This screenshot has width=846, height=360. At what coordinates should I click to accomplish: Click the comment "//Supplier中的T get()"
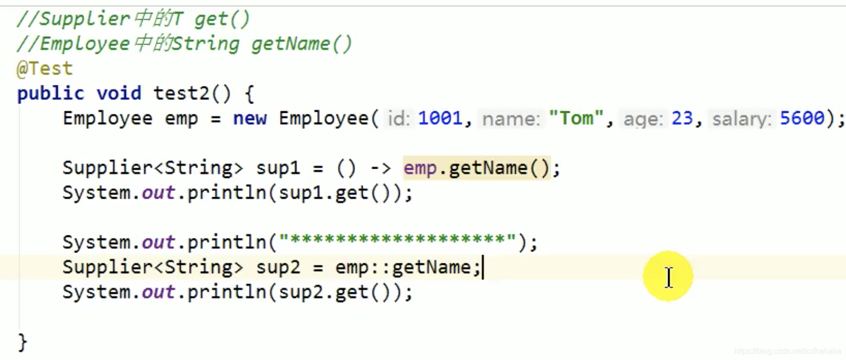click(x=133, y=19)
